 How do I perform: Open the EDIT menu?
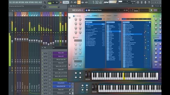coord(14,2)
